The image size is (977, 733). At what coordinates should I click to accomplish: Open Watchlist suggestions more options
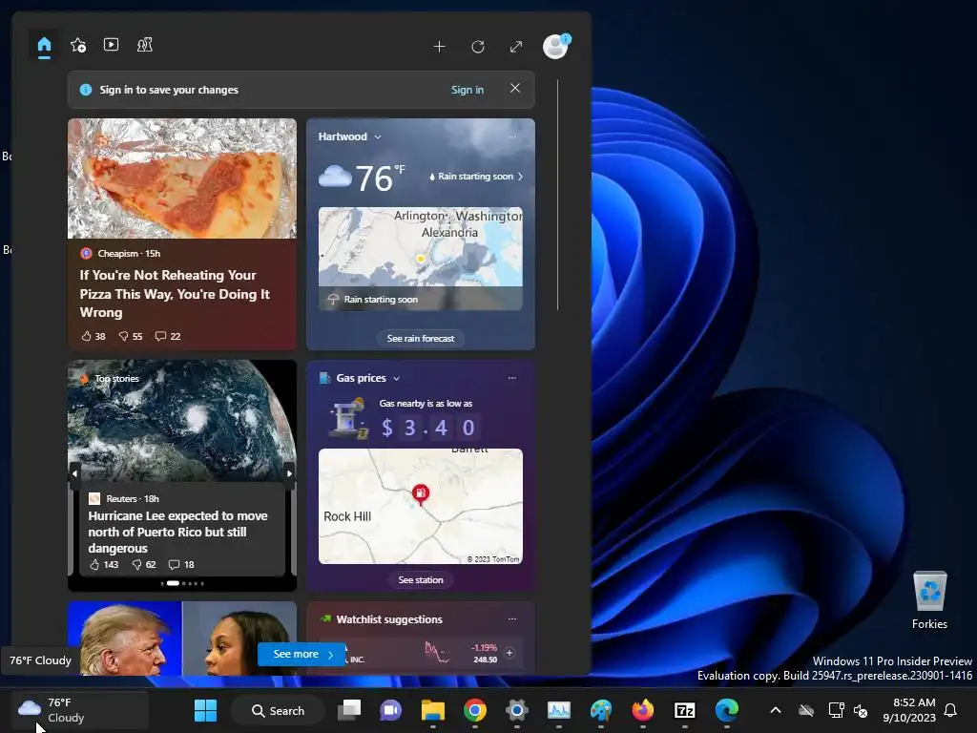tap(512, 618)
